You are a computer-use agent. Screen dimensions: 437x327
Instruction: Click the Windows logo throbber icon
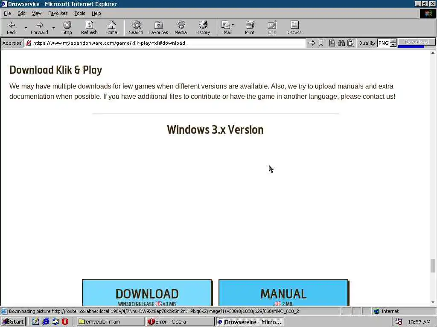(x=428, y=14)
